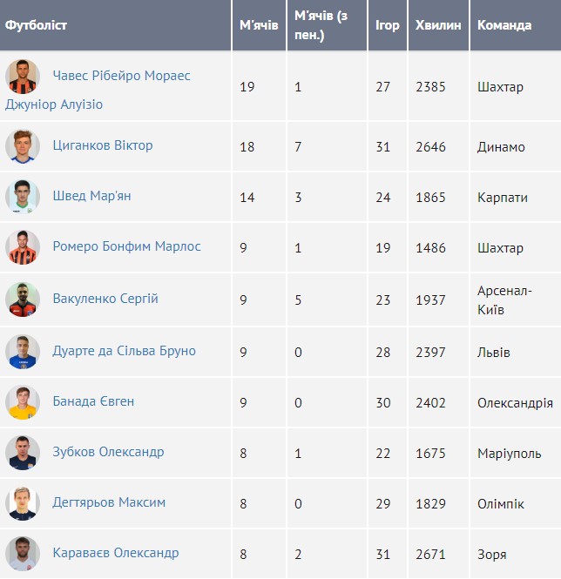Open Чавес Рібейро Мораес player link
561x579 pixels.
pos(121,76)
